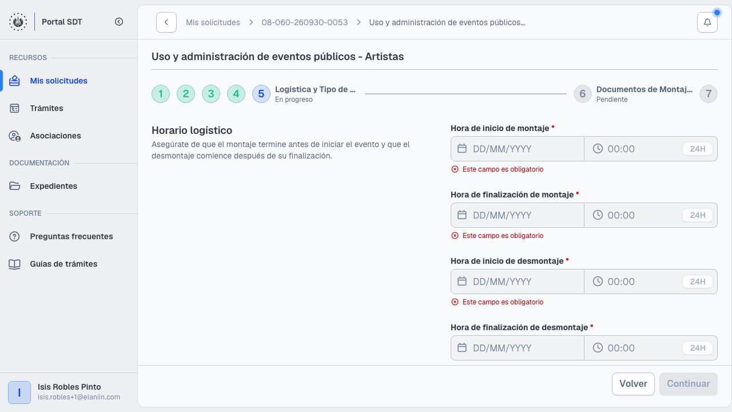732x412 pixels.
Task: Open Expedientes in the sidebar
Action: click(69, 186)
